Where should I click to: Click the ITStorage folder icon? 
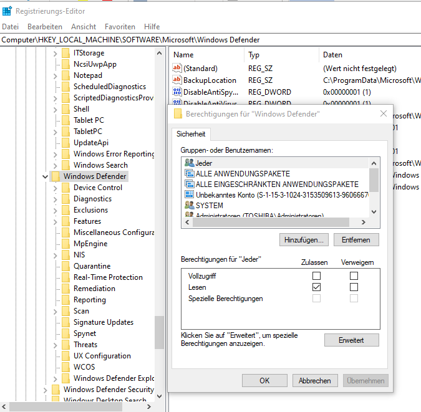click(x=65, y=53)
